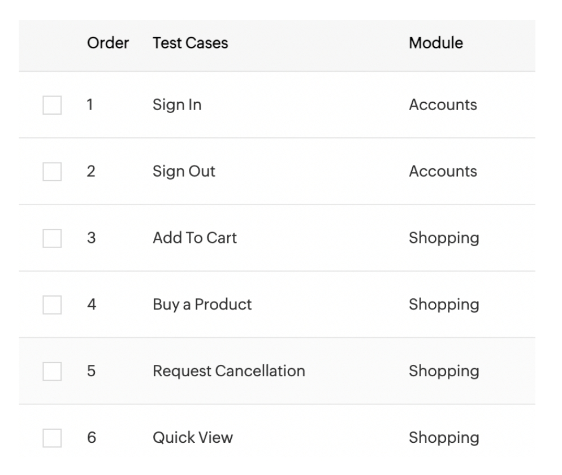This screenshot has height=475, width=562.
Task: Open the Quick View test case
Action: coord(192,438)
